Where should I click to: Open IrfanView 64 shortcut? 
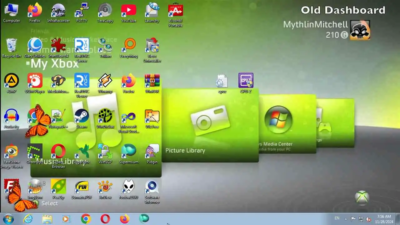coord(58,48)
